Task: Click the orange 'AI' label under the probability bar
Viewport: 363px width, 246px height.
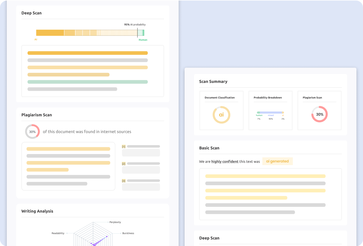Action: pyautogui.click(x=36, y=40)
